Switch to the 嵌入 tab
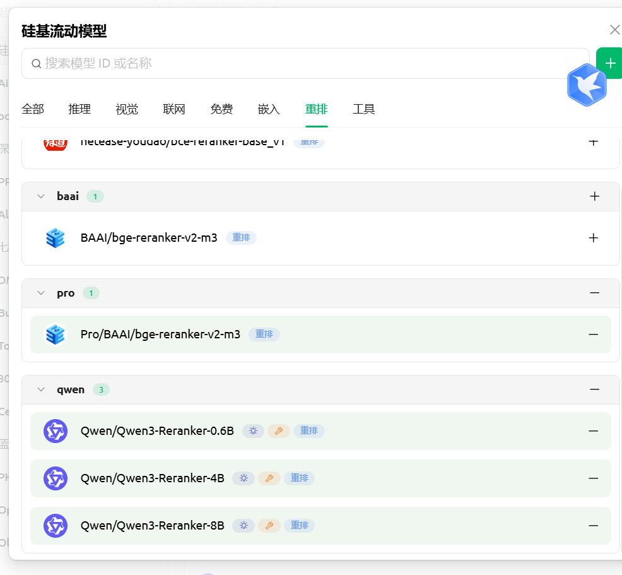This screenshot has width=622, height=575. [x=269, y=109]
